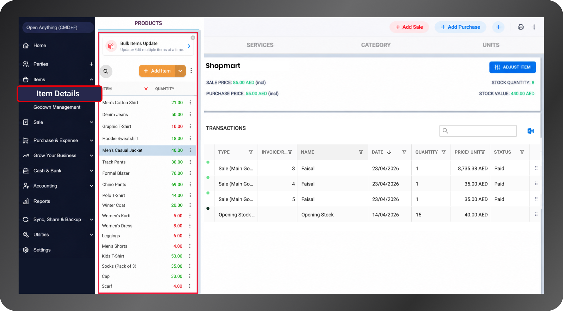Sort by date using arrow icon
Screen dimensions: 563x311
pyautogui.click(x=389, y=152)
